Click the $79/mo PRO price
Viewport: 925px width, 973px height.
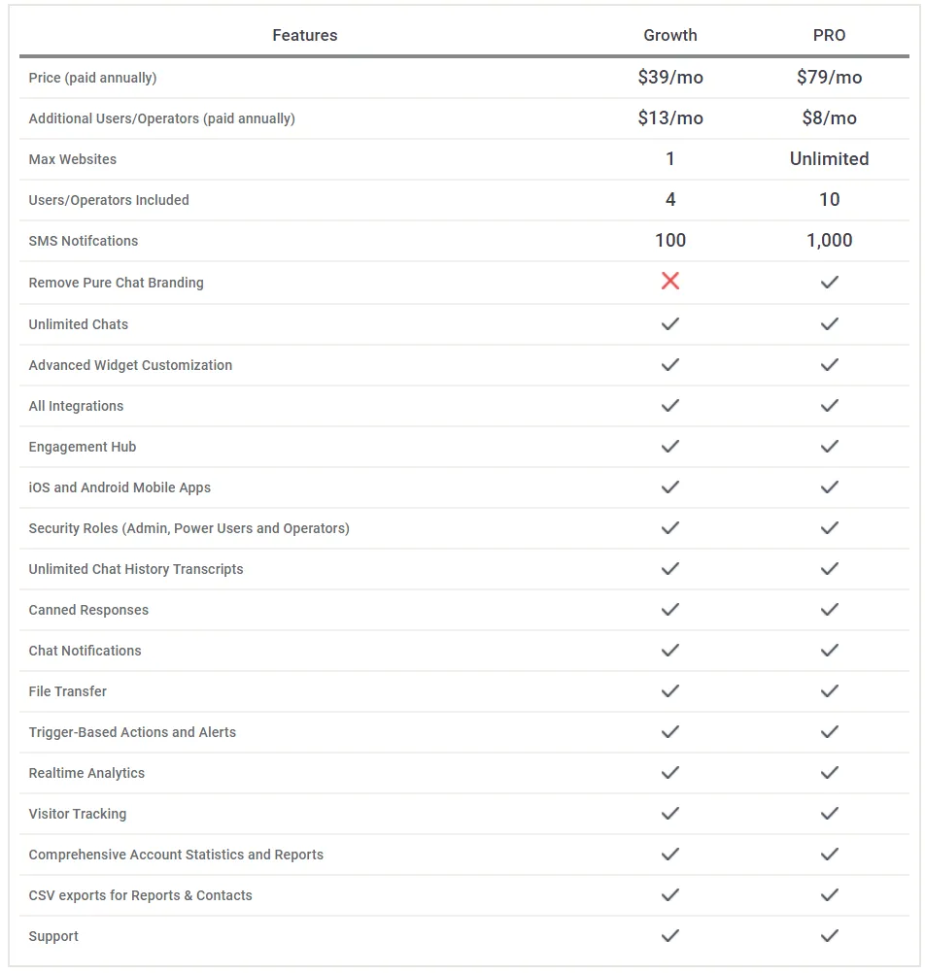830,77
